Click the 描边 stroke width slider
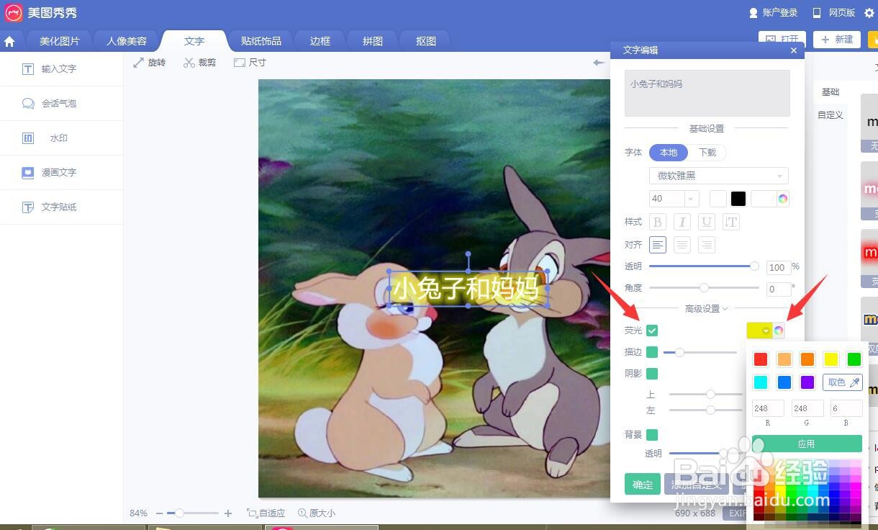 (700, 352)
